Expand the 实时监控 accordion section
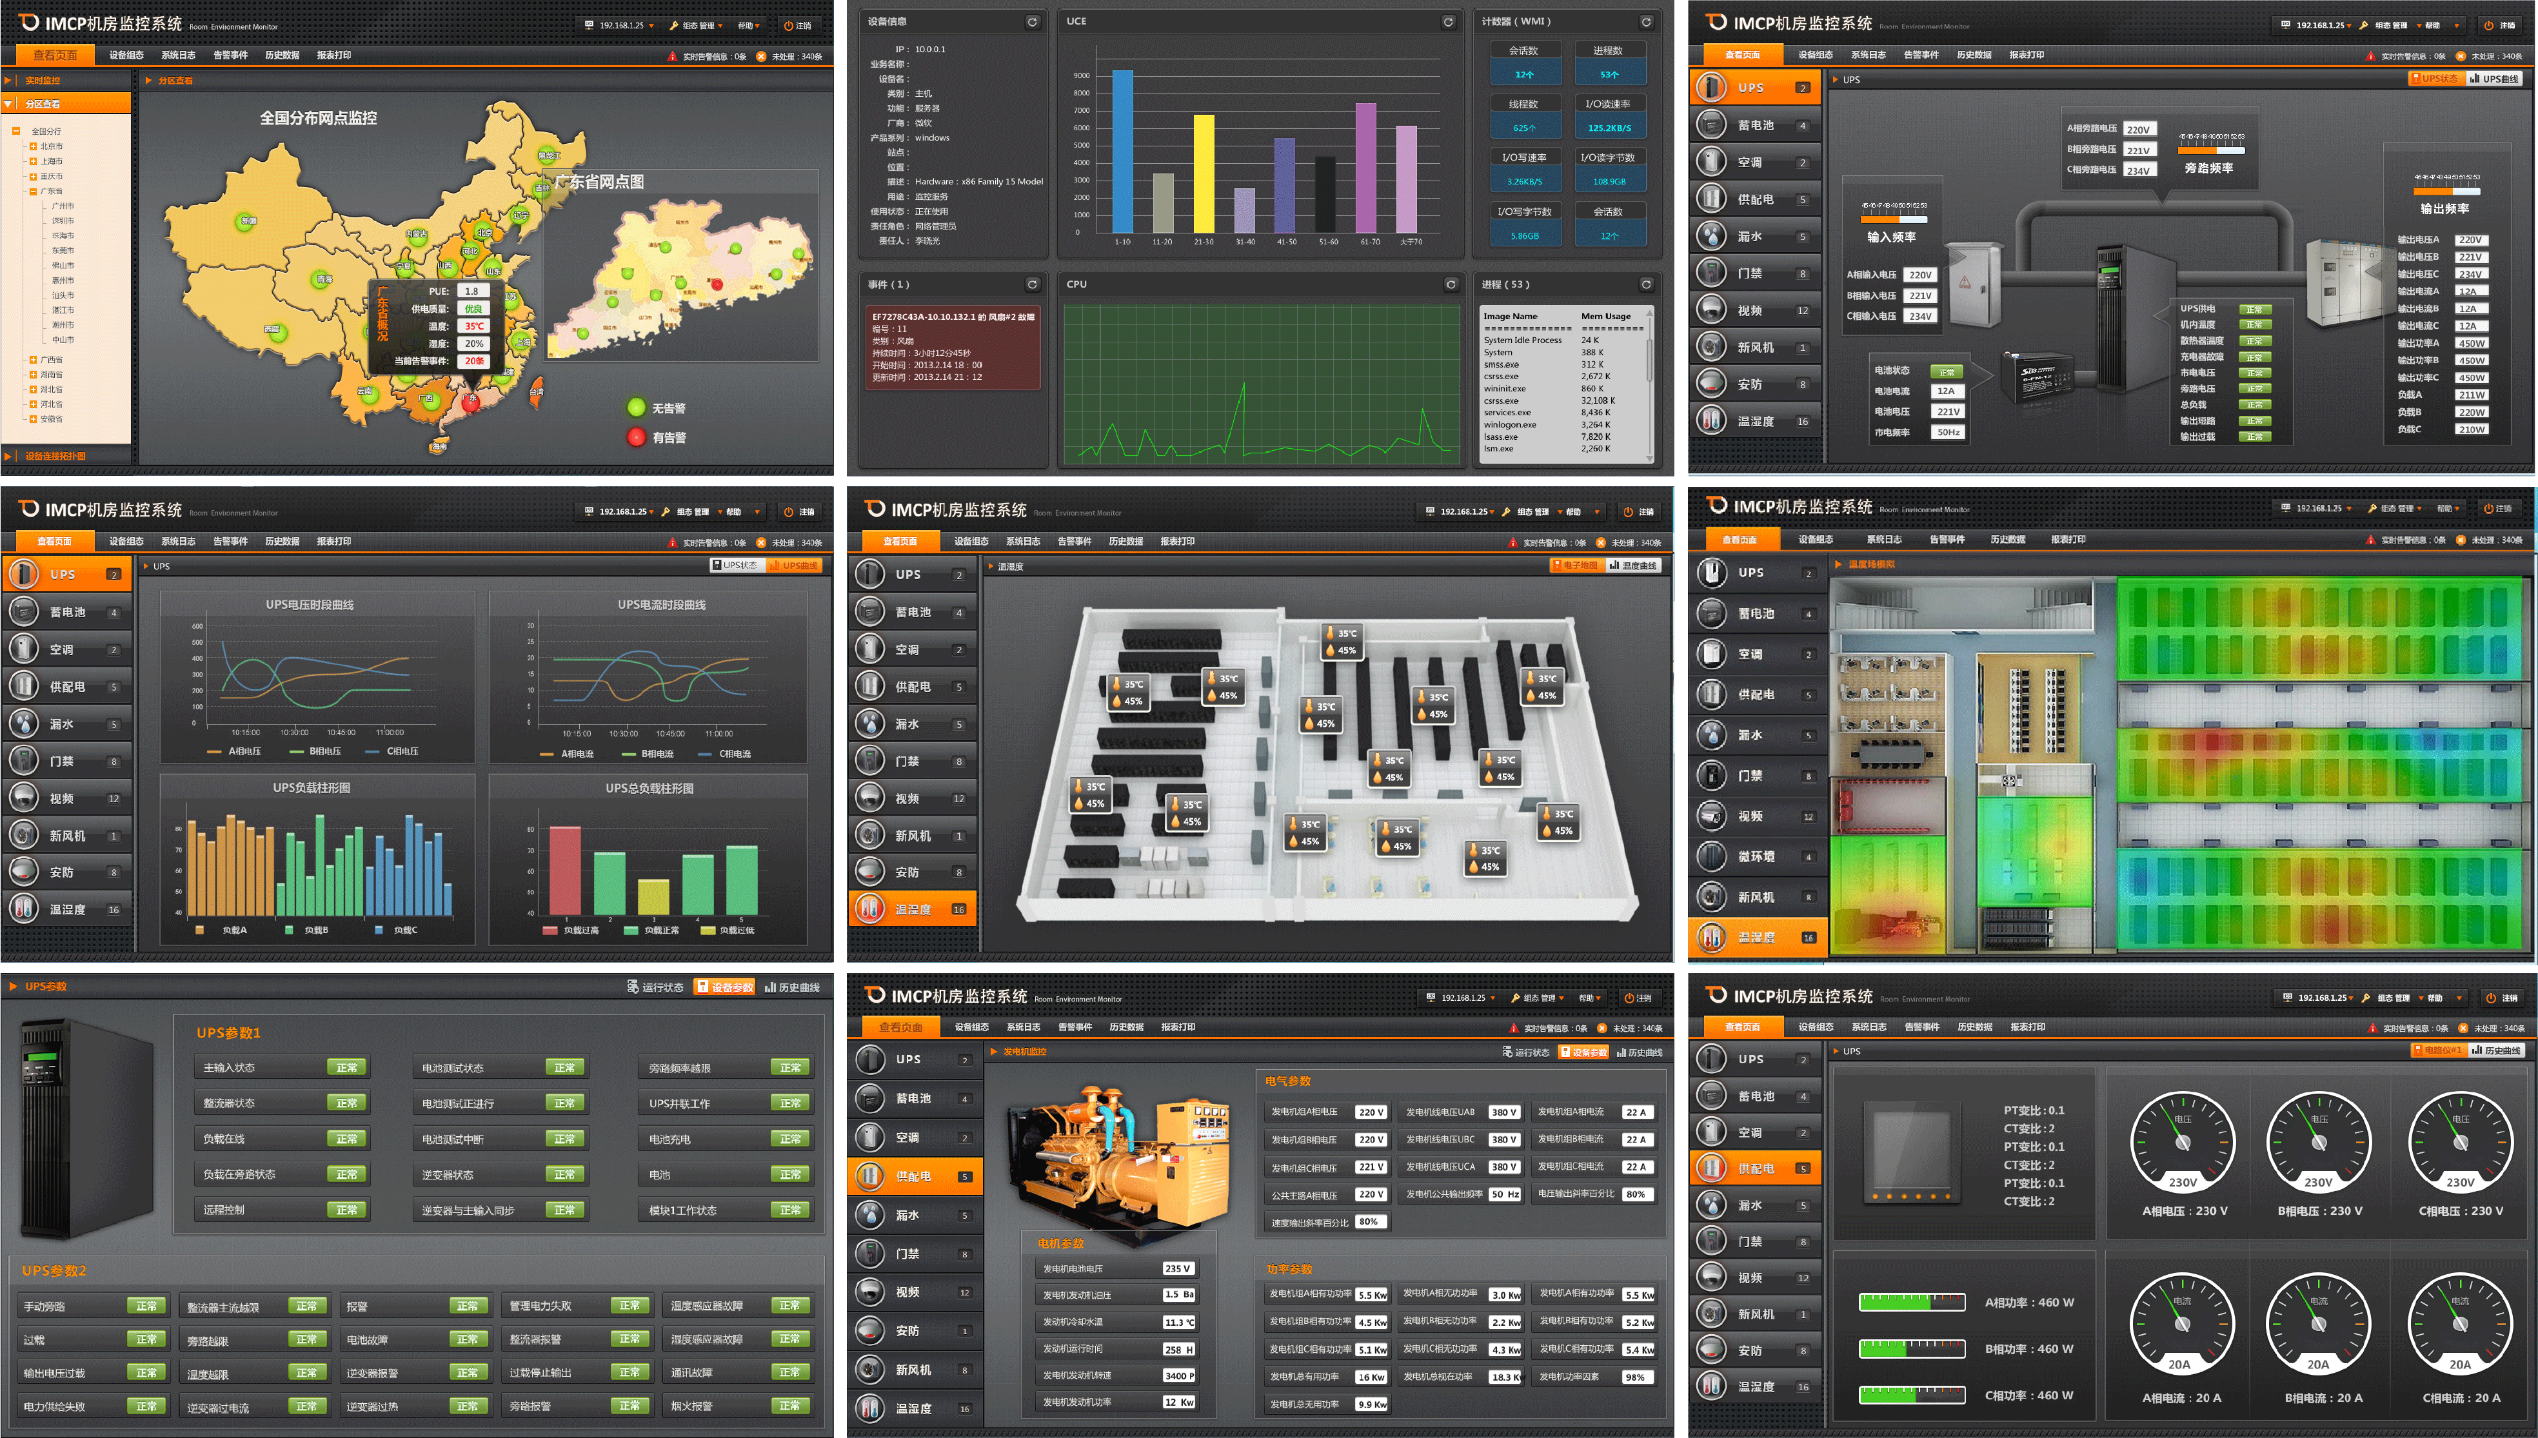This screenshot has height=1438, width=2538. pos(41,81)
